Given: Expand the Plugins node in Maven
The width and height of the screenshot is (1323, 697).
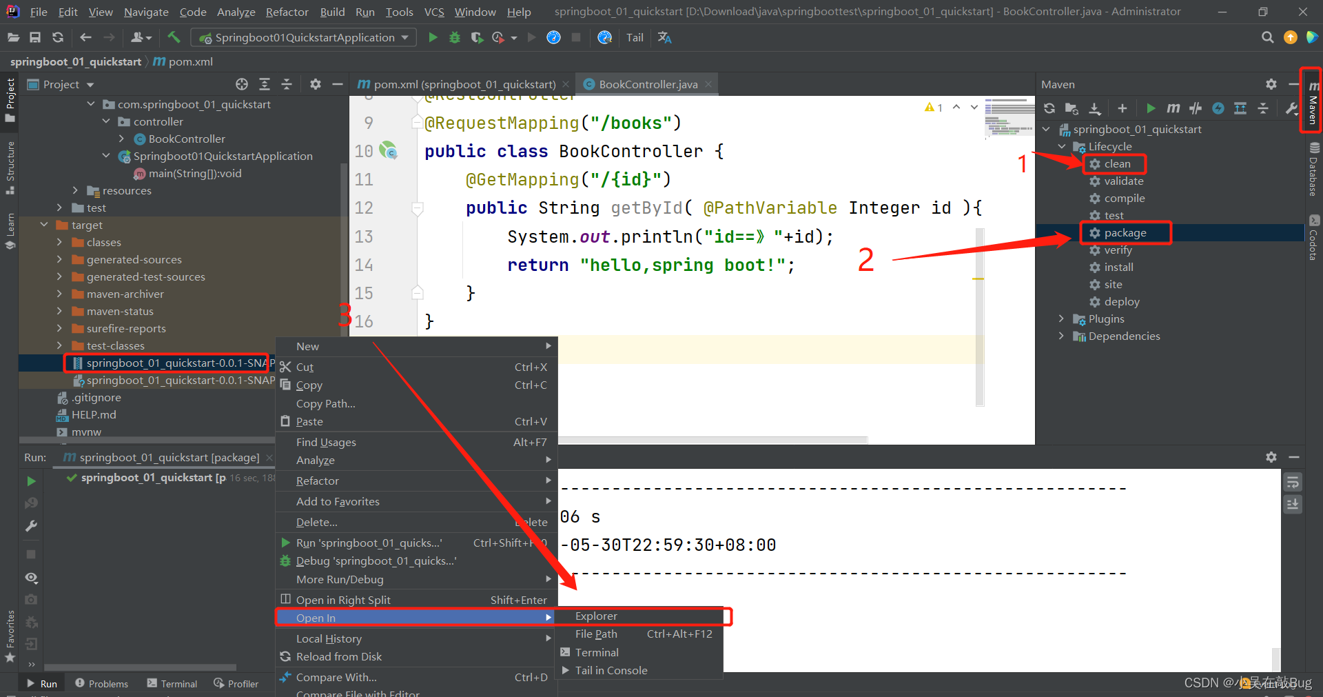Looking at the screenshot, I should tap(1062, 319).
